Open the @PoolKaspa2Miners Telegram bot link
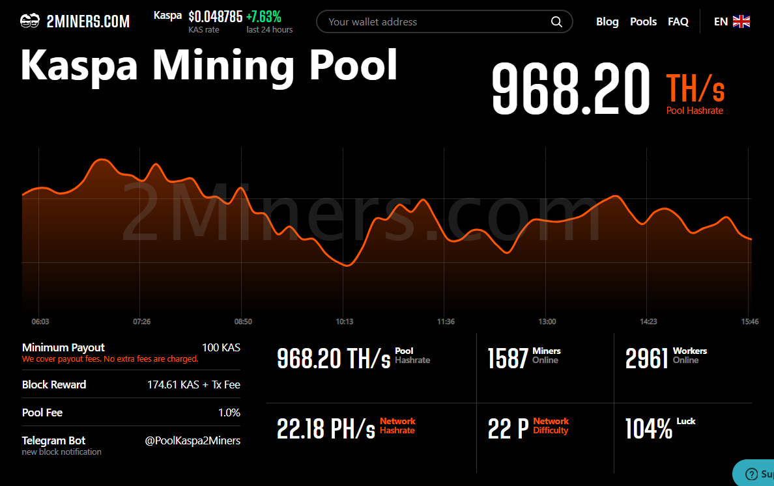 tap(192, 440)
